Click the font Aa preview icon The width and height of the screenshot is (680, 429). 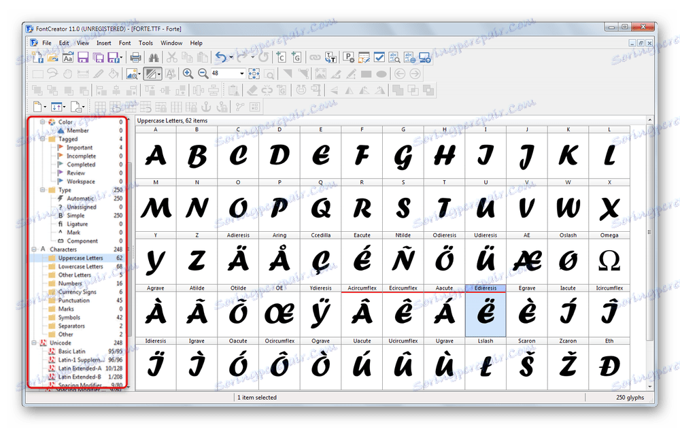pyautogui.click(x=67, y=57)
